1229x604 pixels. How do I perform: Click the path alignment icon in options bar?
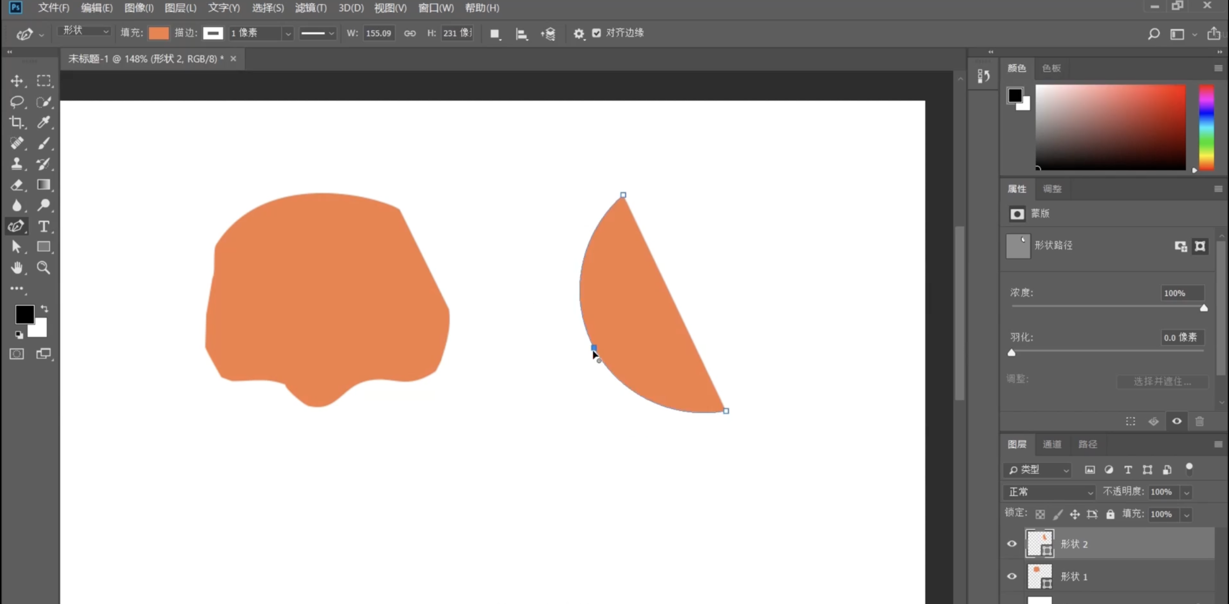[521, 34]
